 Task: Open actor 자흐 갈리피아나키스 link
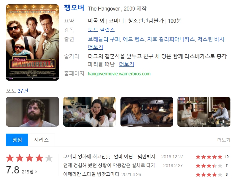click(x=171, y=39)
